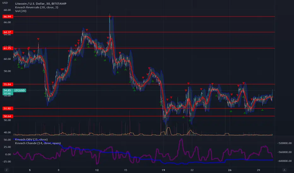
Task: Click the 10:46 bar countdown label
Action: click(x=7, y=93)
